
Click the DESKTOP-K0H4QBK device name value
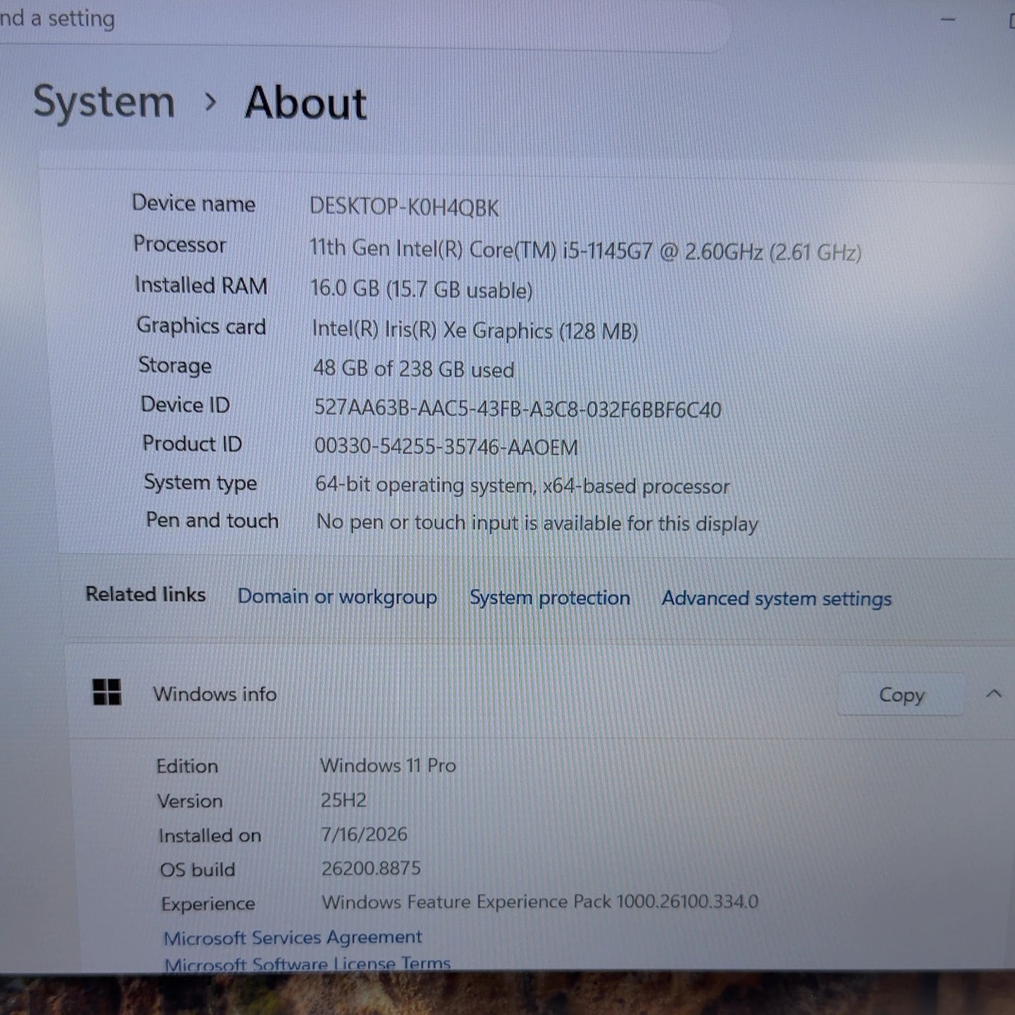(x=404, y=207)
